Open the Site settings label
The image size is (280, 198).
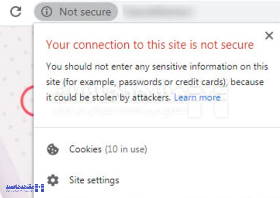[94, 180]
